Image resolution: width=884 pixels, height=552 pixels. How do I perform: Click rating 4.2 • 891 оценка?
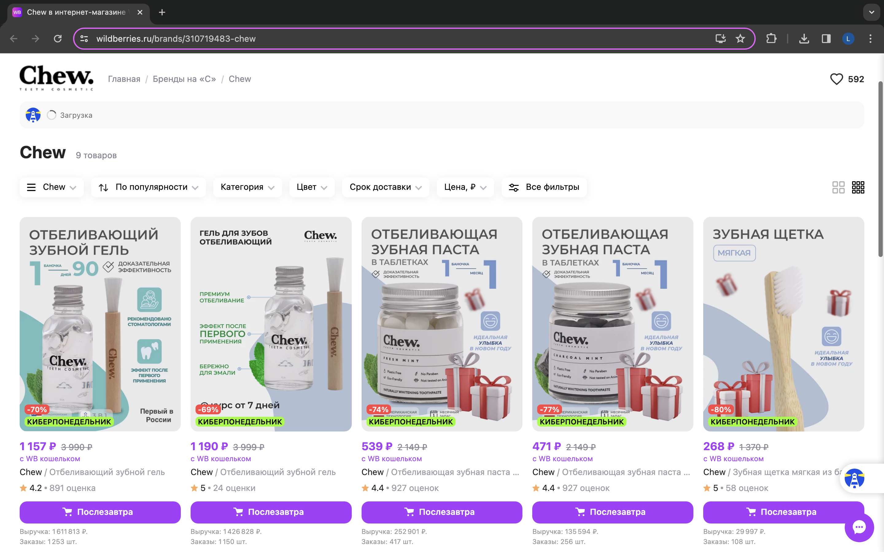pos(58,488)
